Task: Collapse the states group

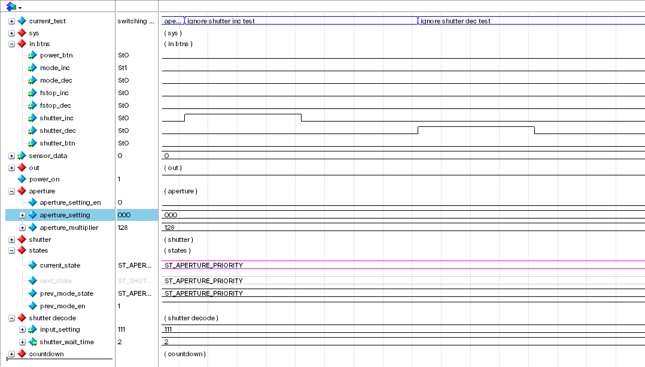Action: pyautogui.click(x=11, y=250)
